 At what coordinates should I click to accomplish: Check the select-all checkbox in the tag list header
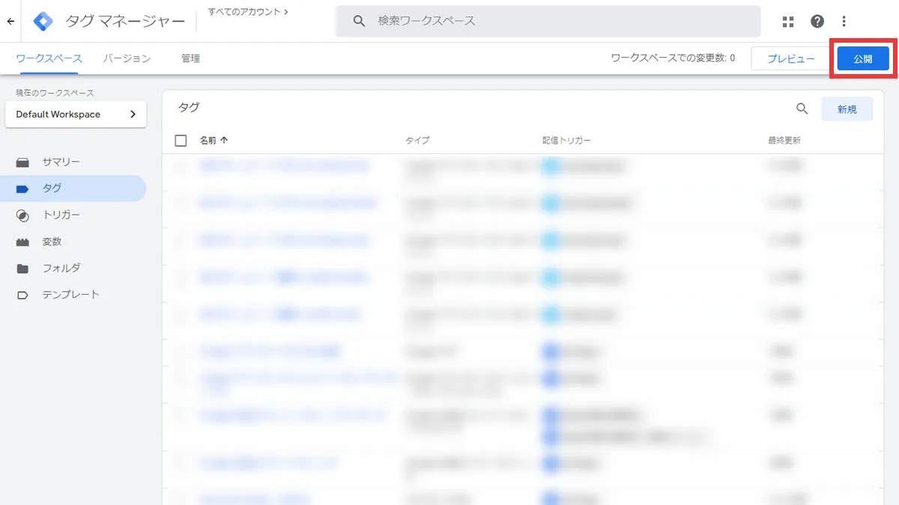point(181,140)
